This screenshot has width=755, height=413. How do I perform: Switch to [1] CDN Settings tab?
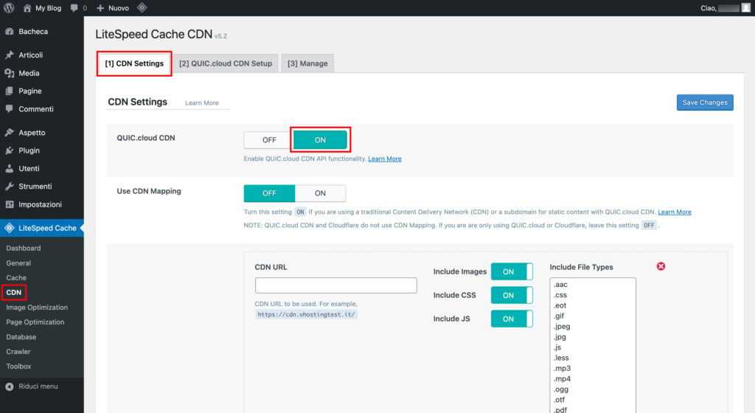point(134,63)
